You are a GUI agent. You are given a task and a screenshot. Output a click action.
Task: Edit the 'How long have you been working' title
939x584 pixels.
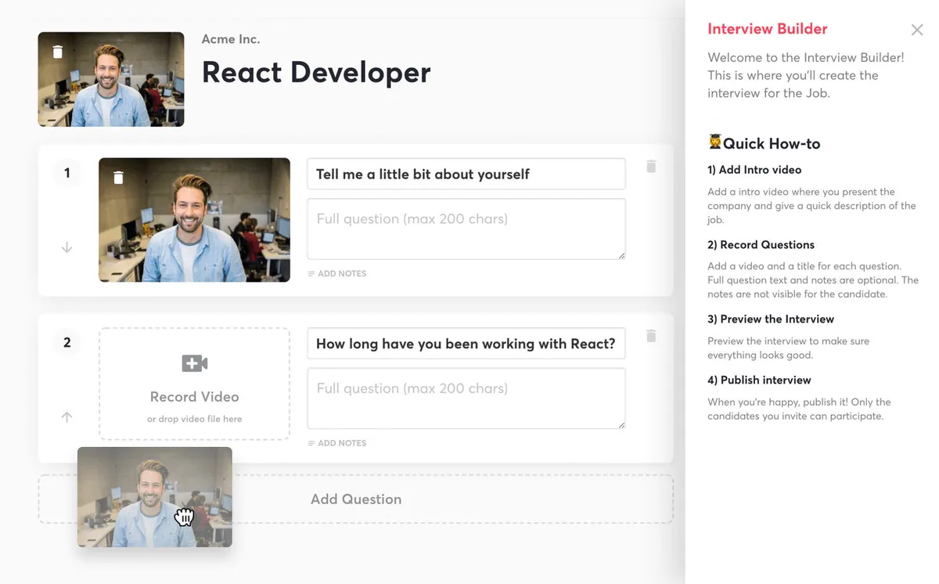pyautogui.click(x=466, y=344)
